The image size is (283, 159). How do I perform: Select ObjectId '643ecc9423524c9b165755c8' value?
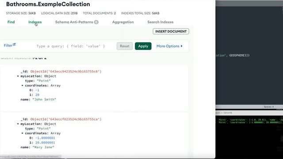click(x=66, y=72)
